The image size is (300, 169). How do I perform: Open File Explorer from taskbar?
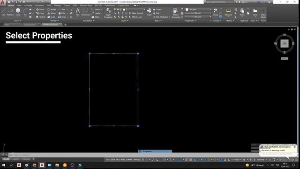coord(57,165)
